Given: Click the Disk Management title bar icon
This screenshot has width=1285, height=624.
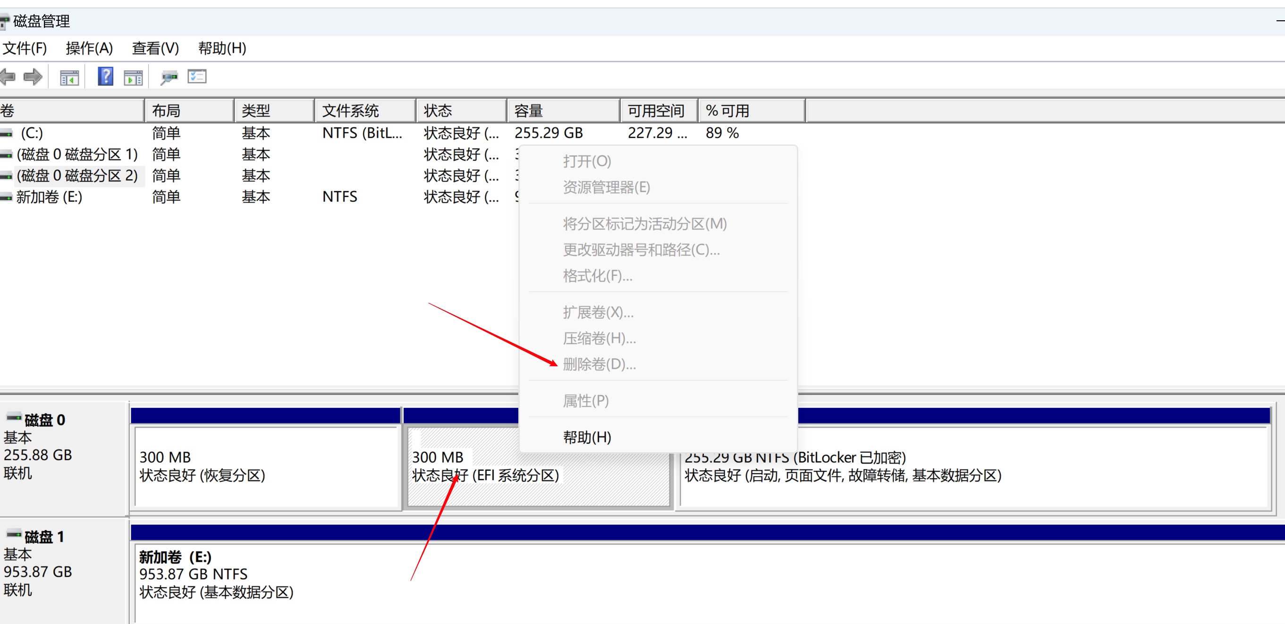Looking at the screenshot, I should pos(5,21).
